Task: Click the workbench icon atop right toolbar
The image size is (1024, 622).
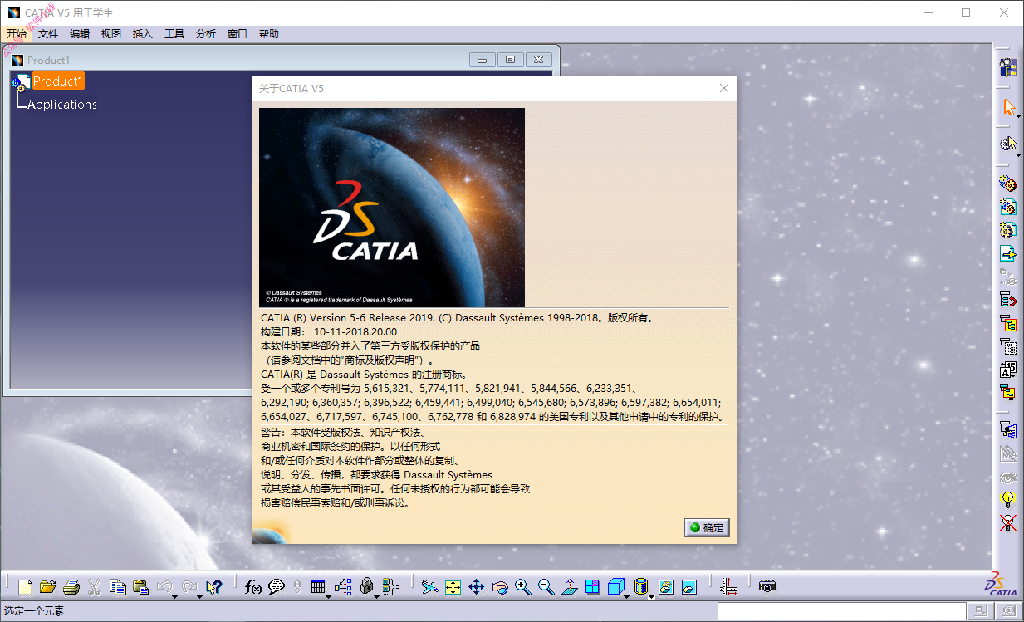Action: [1008, 68]
